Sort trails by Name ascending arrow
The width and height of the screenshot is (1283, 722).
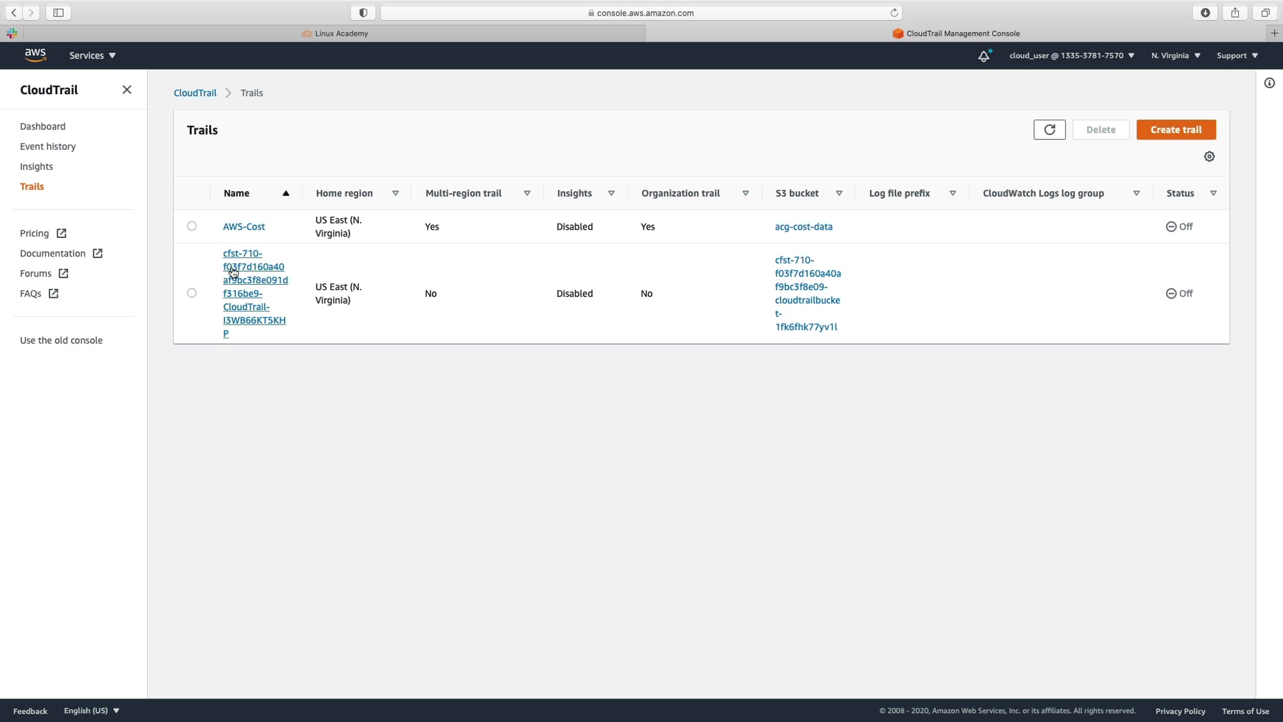click(286, 193)
